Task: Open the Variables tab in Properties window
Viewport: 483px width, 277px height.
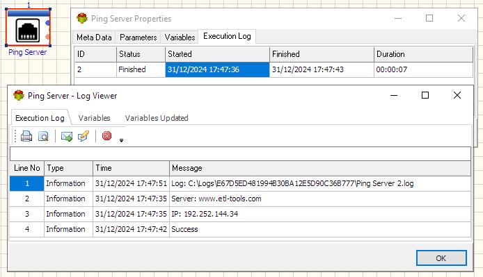Action: (x=180, y=37)
